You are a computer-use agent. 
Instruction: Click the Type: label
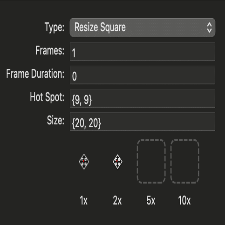(x=55, y=27)
